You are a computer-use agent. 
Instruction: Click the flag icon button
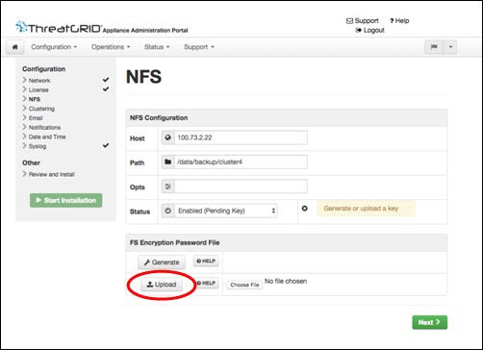[x=434, y=47]
